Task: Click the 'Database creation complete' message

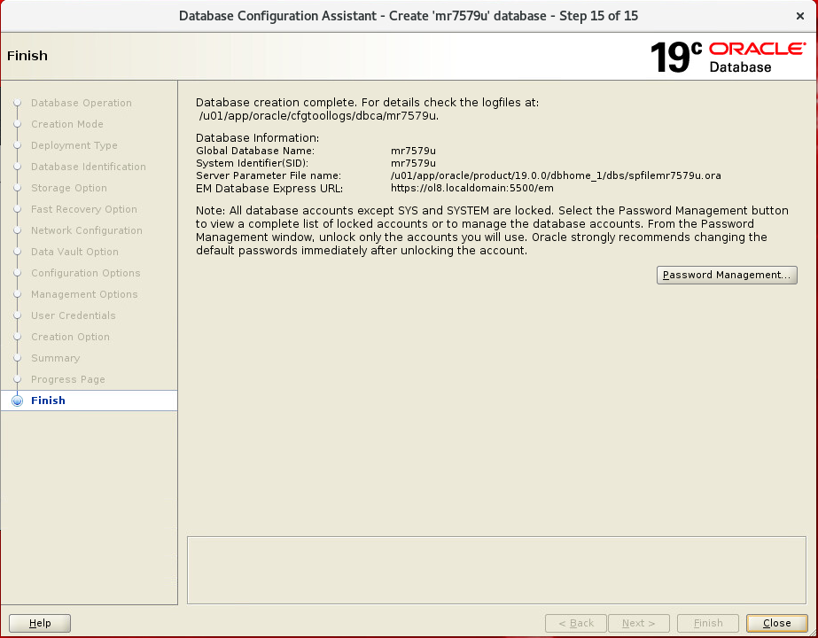Action: tap(367, 102)
